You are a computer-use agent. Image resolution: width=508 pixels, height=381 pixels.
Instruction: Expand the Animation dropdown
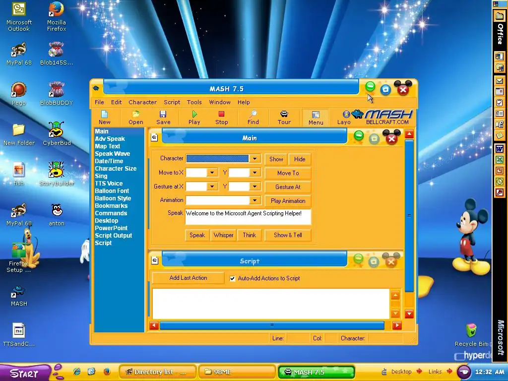coord(254,200)
